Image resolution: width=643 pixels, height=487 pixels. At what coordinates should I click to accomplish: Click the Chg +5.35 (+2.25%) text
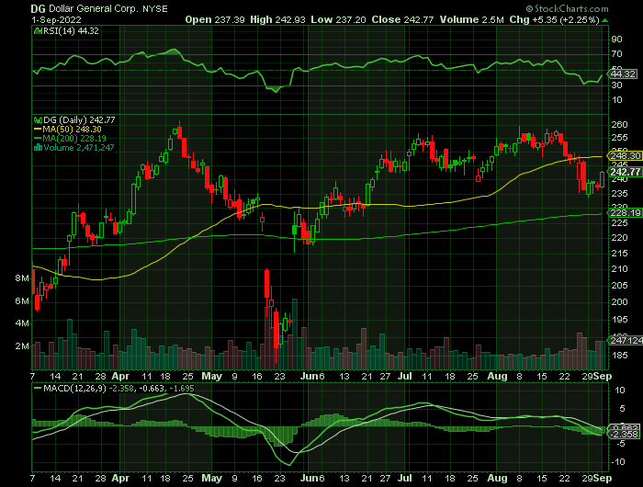(x=555, y=19)
